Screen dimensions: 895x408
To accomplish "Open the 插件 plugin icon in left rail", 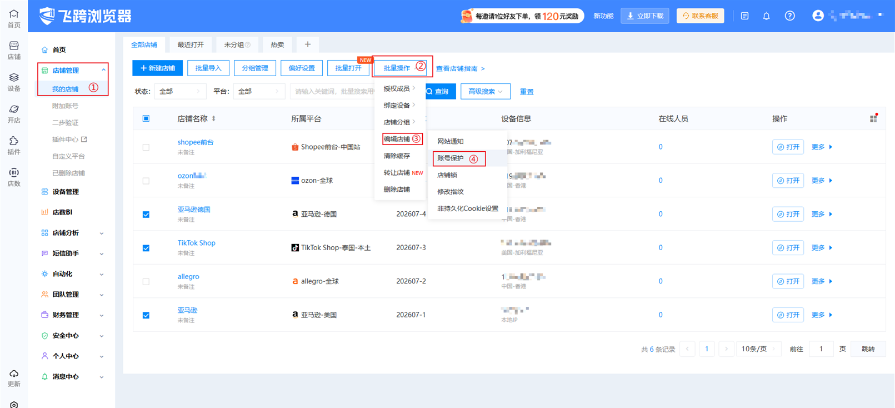I will (14, 141).
